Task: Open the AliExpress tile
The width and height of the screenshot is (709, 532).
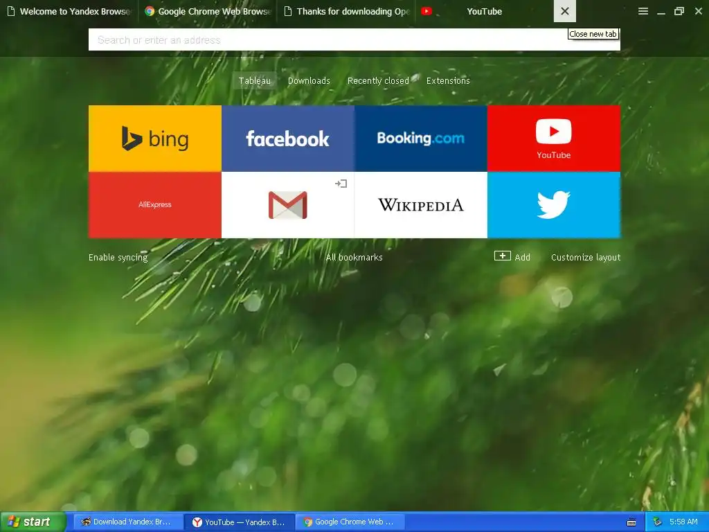Action: point(154,205)
